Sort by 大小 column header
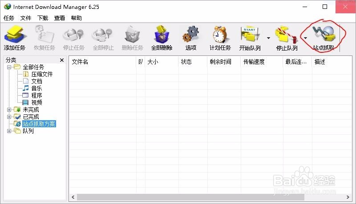The image size is (356, 204). click(162, 62)
